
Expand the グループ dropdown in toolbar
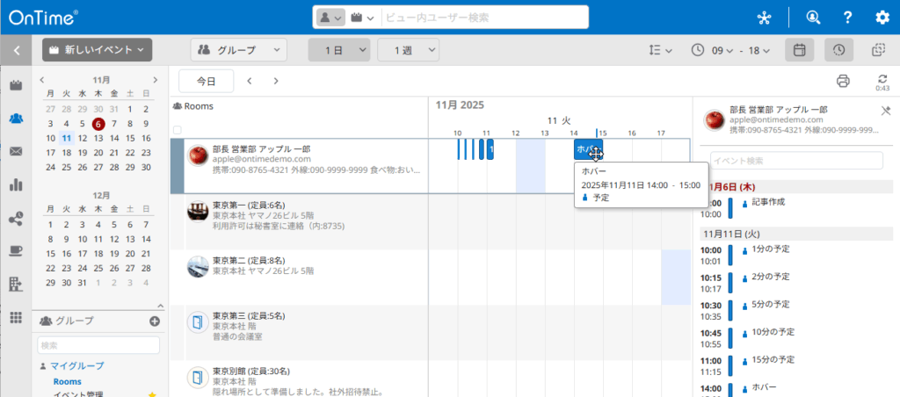[239, 50]
